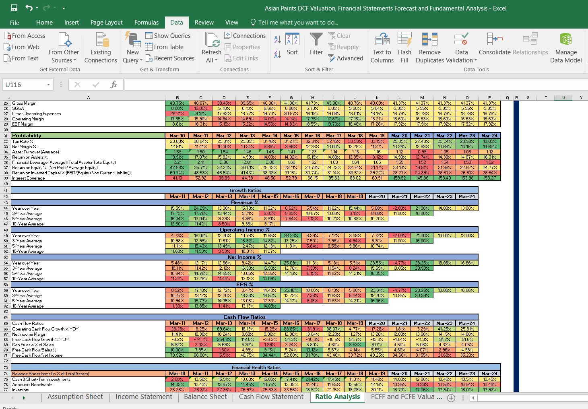
Task: Click the Insert Function fx button
Action: click(113, 85)
